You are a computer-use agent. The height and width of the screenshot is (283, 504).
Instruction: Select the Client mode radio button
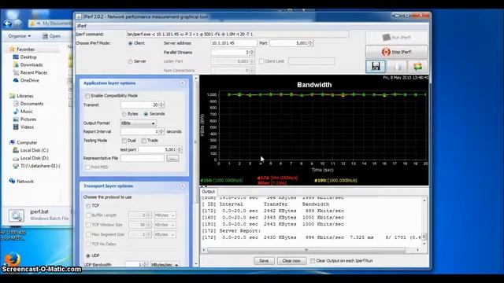click(131, 43)
